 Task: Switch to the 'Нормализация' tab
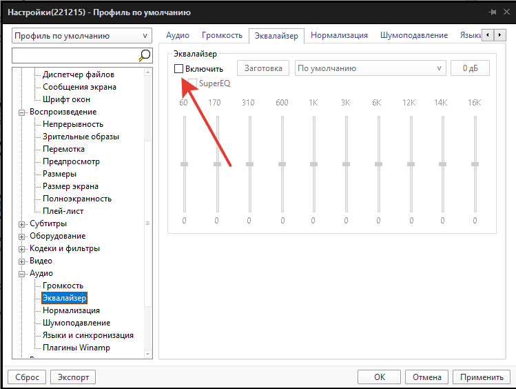click(x=339, y=35)
